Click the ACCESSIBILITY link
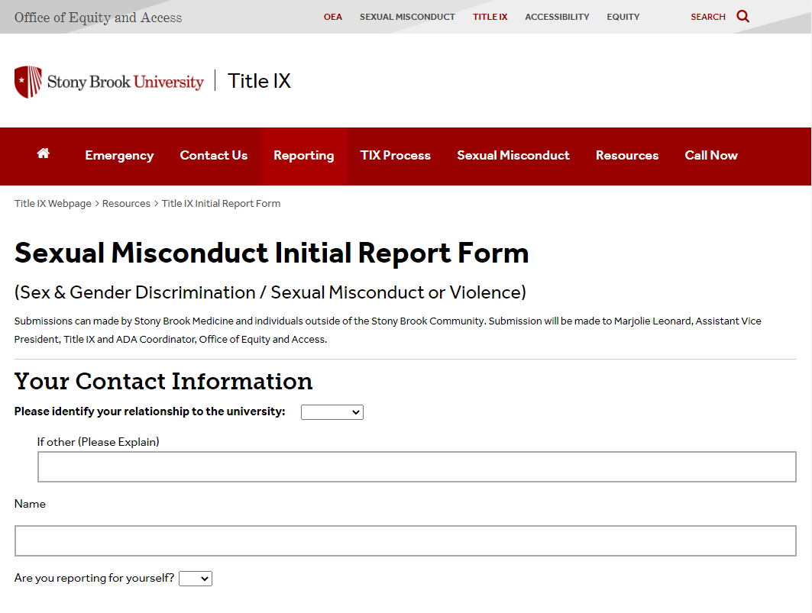Screen dimensions: 812x613 pyautogui.click(x=557, y=16)
